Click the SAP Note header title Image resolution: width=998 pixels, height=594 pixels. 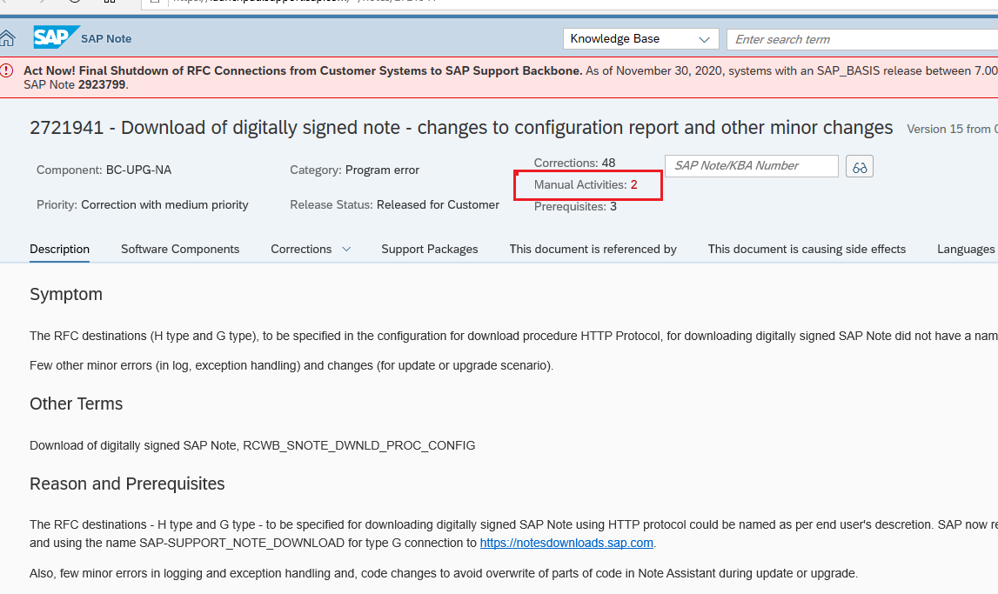(x=106, y=39)
